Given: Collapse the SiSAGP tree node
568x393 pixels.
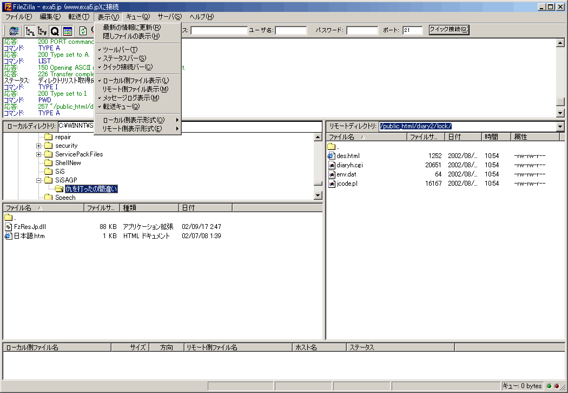Looking at the screenshot, I should click(38, 180).
